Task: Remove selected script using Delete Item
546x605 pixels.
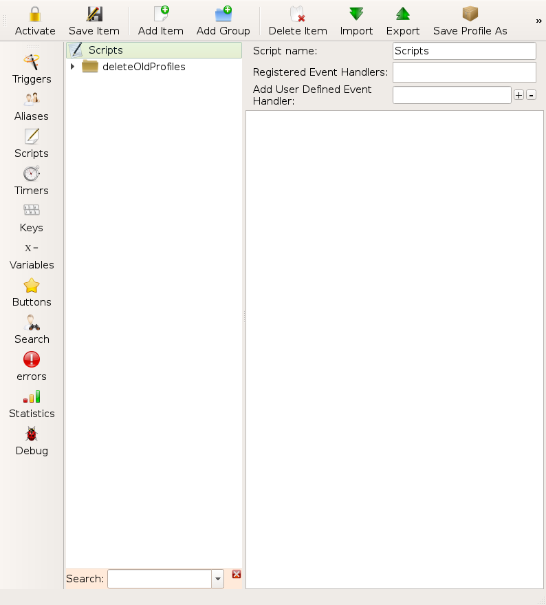Action: point(298,21)
